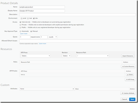Open the API Proxy Select dropdown
Screen dimensions: 138x103
pyautogui.click(x=36, y=56)
